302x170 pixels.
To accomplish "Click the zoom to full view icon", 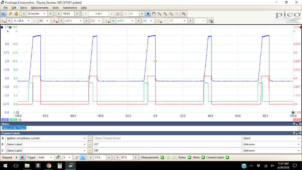I will pyautogui.click(x=184, y=14).
